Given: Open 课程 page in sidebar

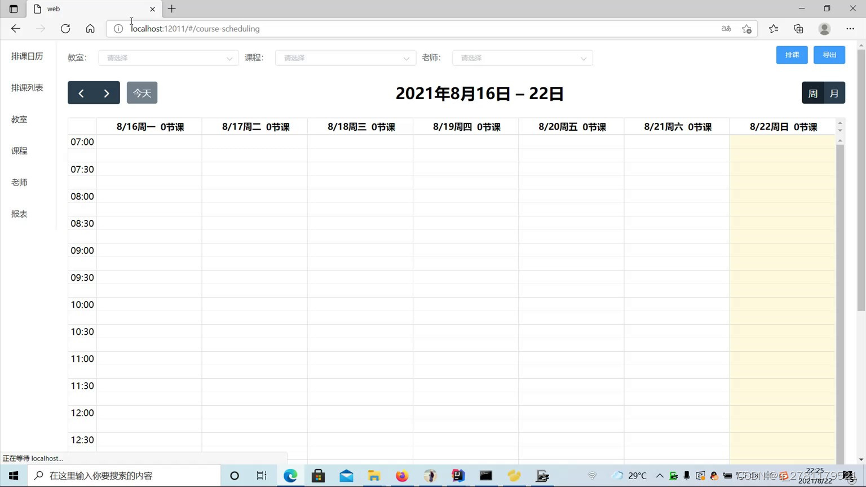Looking at the screenshot, I should (19, 151).
